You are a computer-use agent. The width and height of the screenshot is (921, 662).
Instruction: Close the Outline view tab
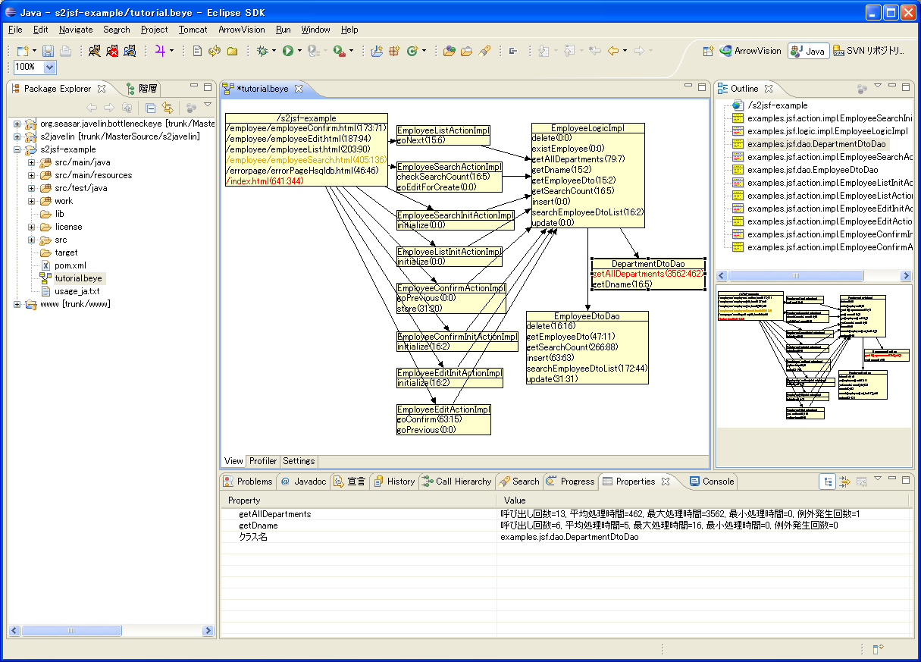[x=768, y=89]
